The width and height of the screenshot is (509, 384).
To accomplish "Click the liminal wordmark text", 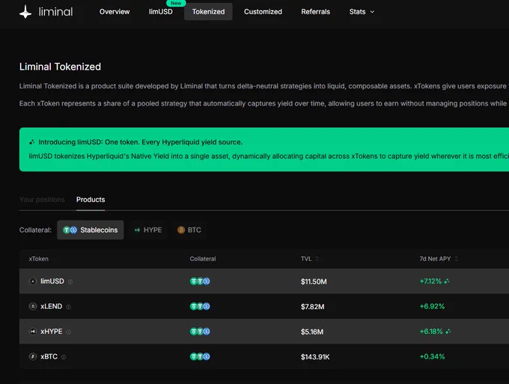I will tap(55, 12).
